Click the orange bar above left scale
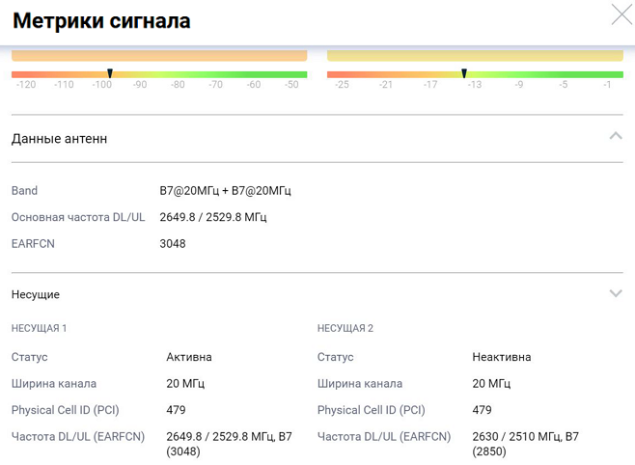The width and height of the screenshot is (635, 465). coord(159,56)
